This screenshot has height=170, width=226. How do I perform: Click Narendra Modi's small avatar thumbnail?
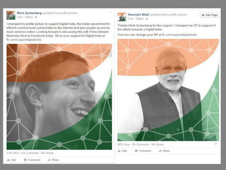(x=122, y=17)
